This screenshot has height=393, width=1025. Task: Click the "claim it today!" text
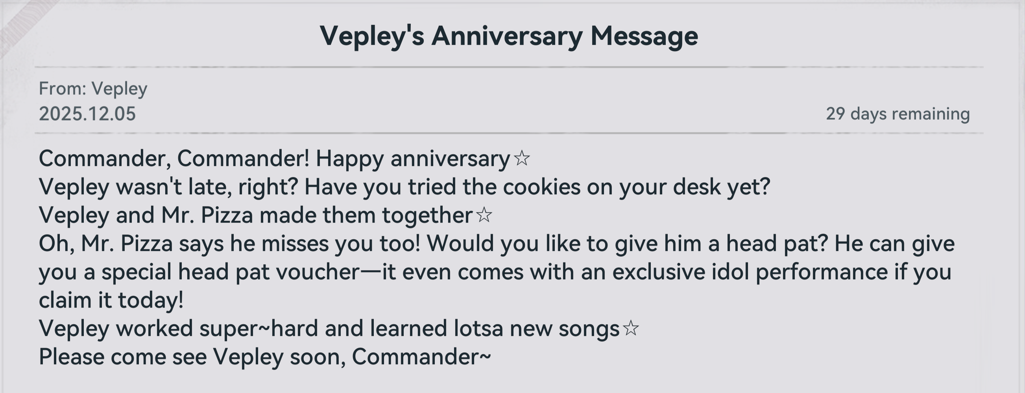(x=111, y=300)
